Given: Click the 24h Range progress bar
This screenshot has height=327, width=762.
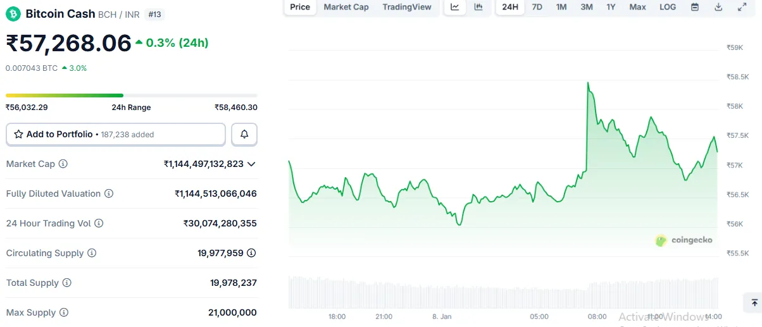Looking at the screenshot, I should tap(132, 96).
